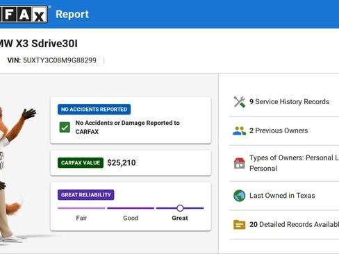
Task: Open 9 Service History Records
Action: tap(284, 102)
